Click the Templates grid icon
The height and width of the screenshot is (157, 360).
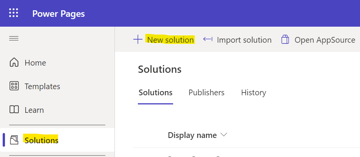pos(14,86)
